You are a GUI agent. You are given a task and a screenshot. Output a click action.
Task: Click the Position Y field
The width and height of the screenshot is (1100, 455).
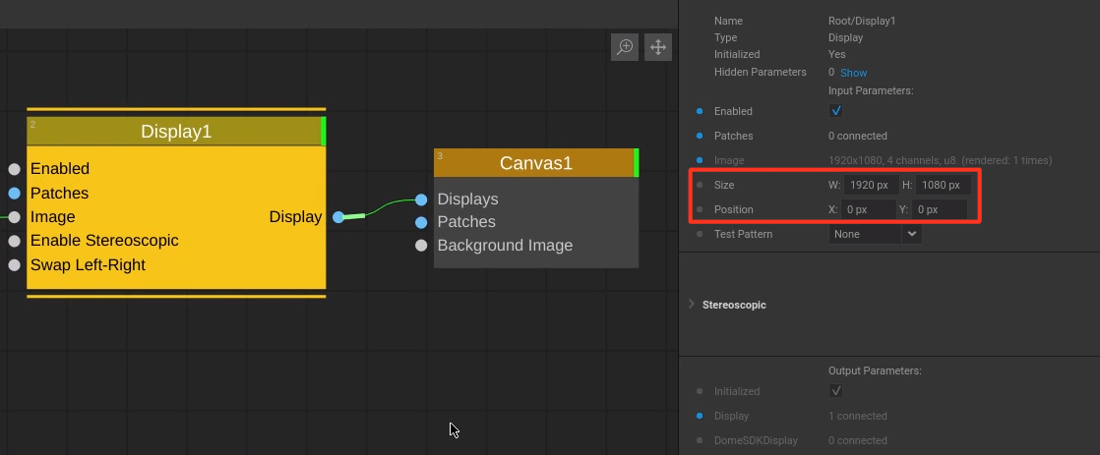pyautogui.click(x=940, y=209)
